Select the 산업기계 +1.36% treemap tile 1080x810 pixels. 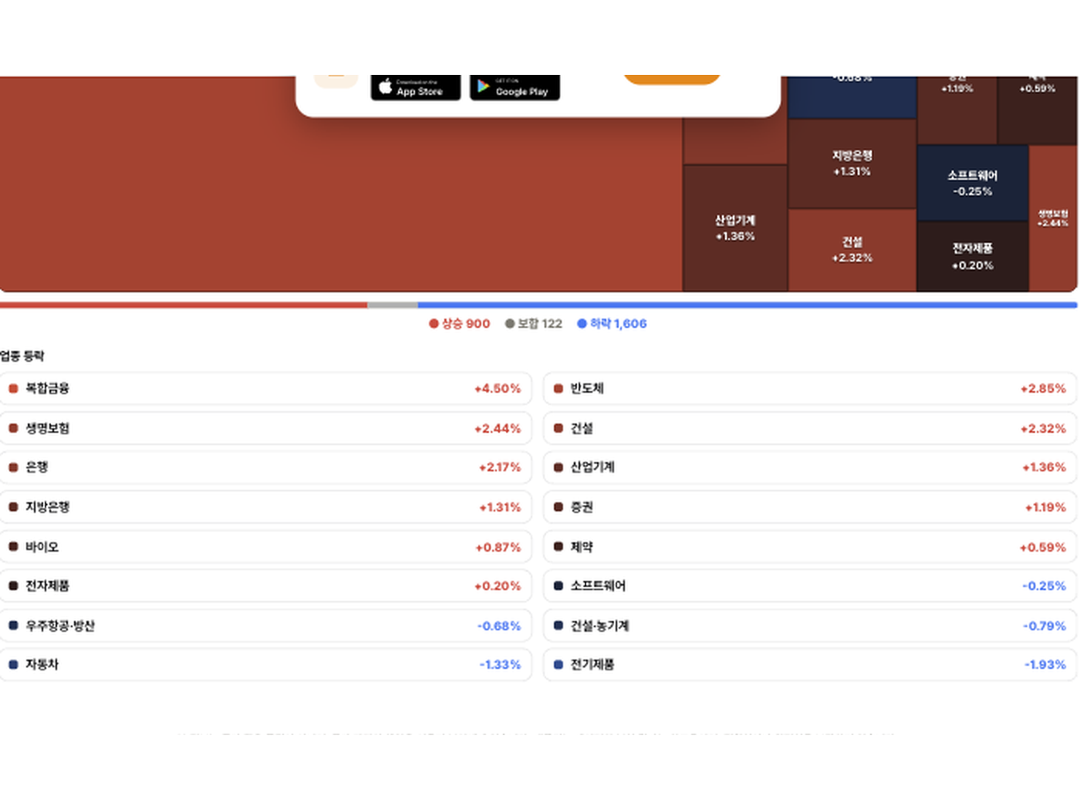point(735,228)
